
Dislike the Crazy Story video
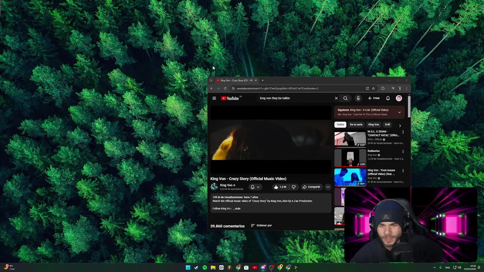[293, 187]
